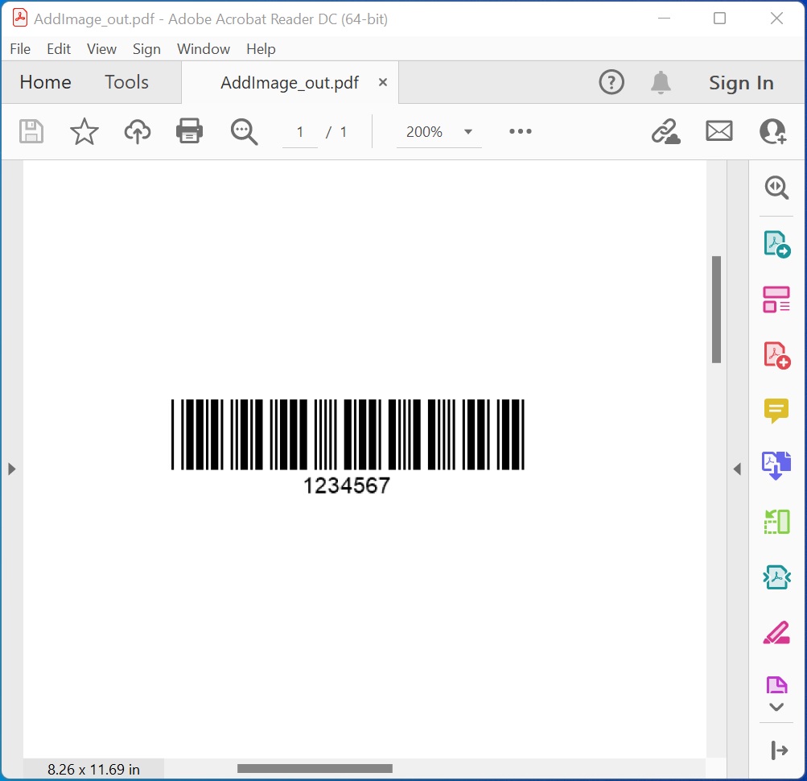Save the current PDF file
This screenshot has height=781, width=807.
coord(31,131)
